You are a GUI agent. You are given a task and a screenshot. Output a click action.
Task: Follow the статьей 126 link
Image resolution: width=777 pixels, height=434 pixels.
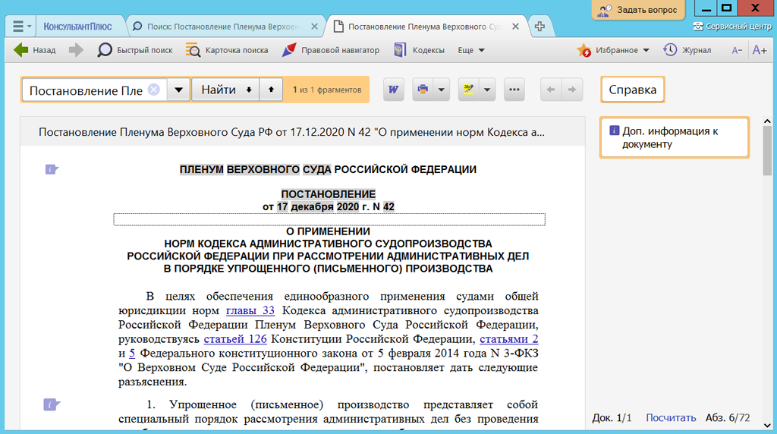(x=235, y=339)
